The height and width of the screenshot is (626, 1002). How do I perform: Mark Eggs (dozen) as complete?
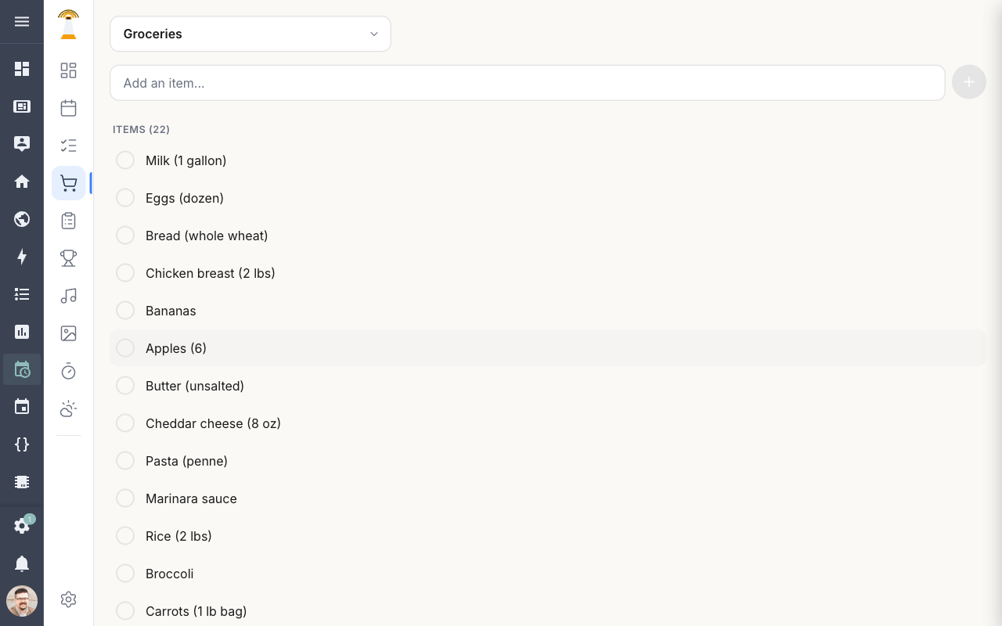[x=125, y=197]
